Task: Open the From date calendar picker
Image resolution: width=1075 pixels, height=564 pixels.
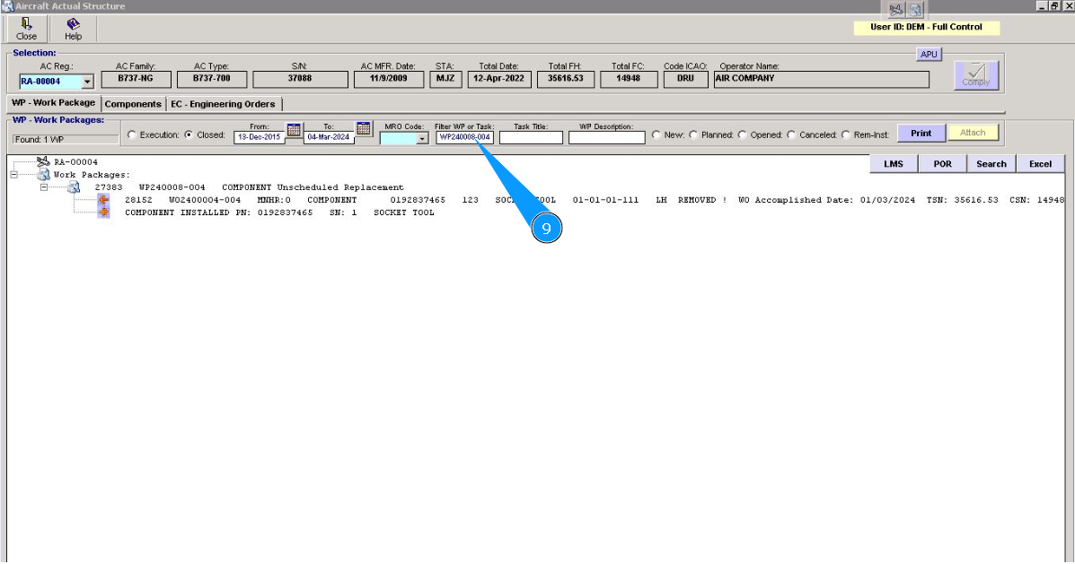Action: (x=294, y=129)
